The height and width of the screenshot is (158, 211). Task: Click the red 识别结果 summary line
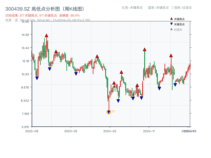(42, 16)
